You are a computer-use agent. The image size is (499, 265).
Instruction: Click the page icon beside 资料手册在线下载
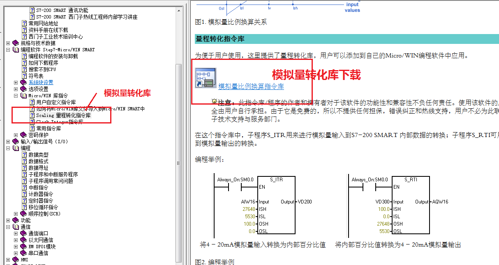coord(24,30)
